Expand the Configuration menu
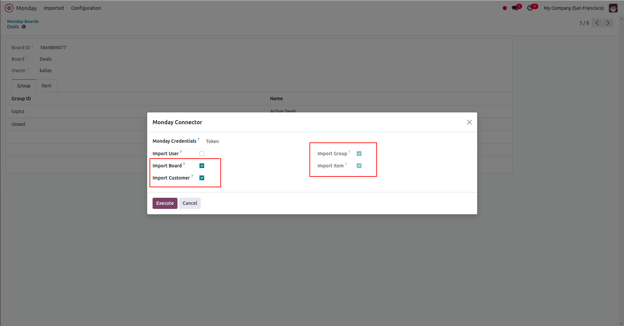The height and width of the screenshot is (326, 624). (86, 8)
